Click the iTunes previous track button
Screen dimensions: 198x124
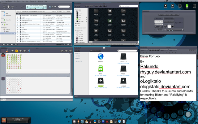pos(4,7)
